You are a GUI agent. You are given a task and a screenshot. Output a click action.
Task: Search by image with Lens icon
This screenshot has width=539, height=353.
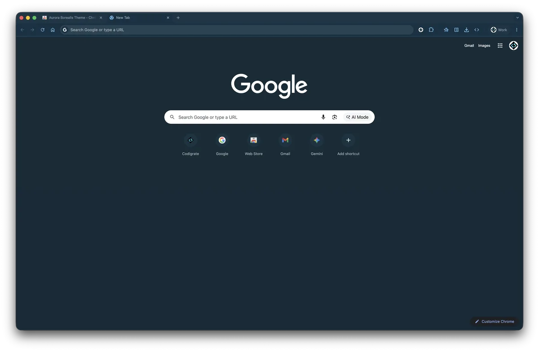(x=335, y=117)
